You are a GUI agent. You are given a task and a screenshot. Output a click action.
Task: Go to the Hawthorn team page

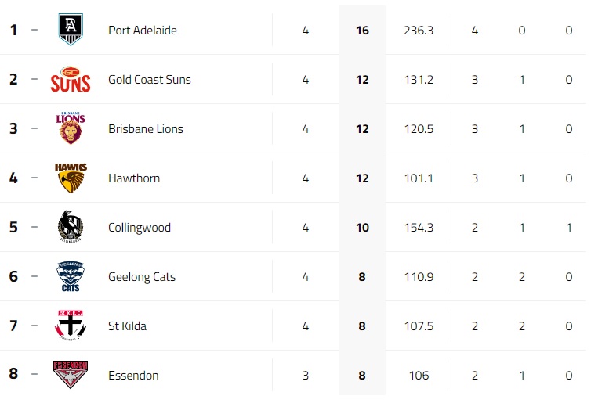(134, 178)
